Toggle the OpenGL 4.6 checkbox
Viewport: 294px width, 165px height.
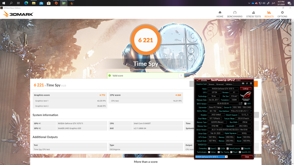click(240, 152)
